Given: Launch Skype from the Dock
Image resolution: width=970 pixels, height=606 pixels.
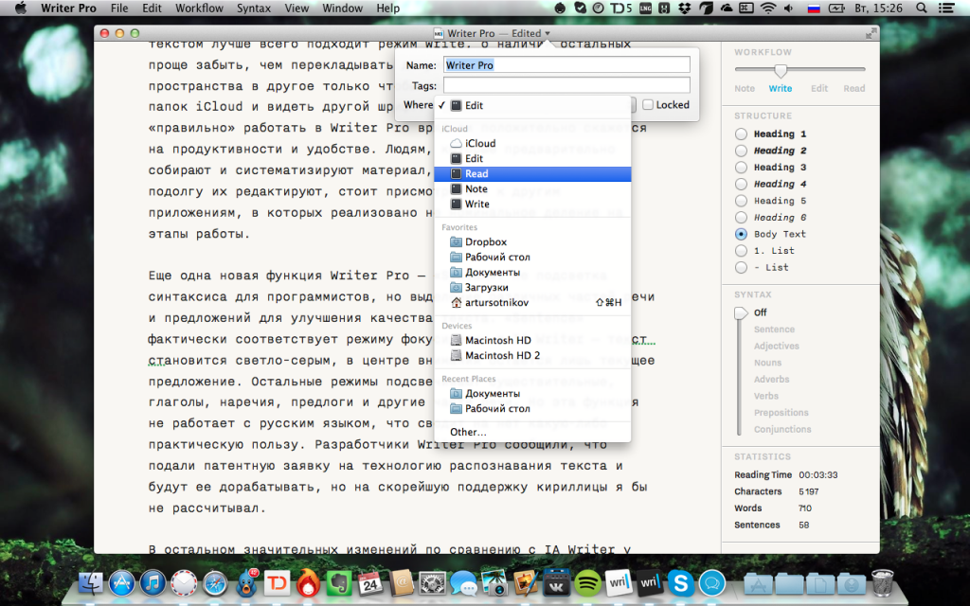Looking at the screenshot, I should pyautogui.click(x=680, y=582).
